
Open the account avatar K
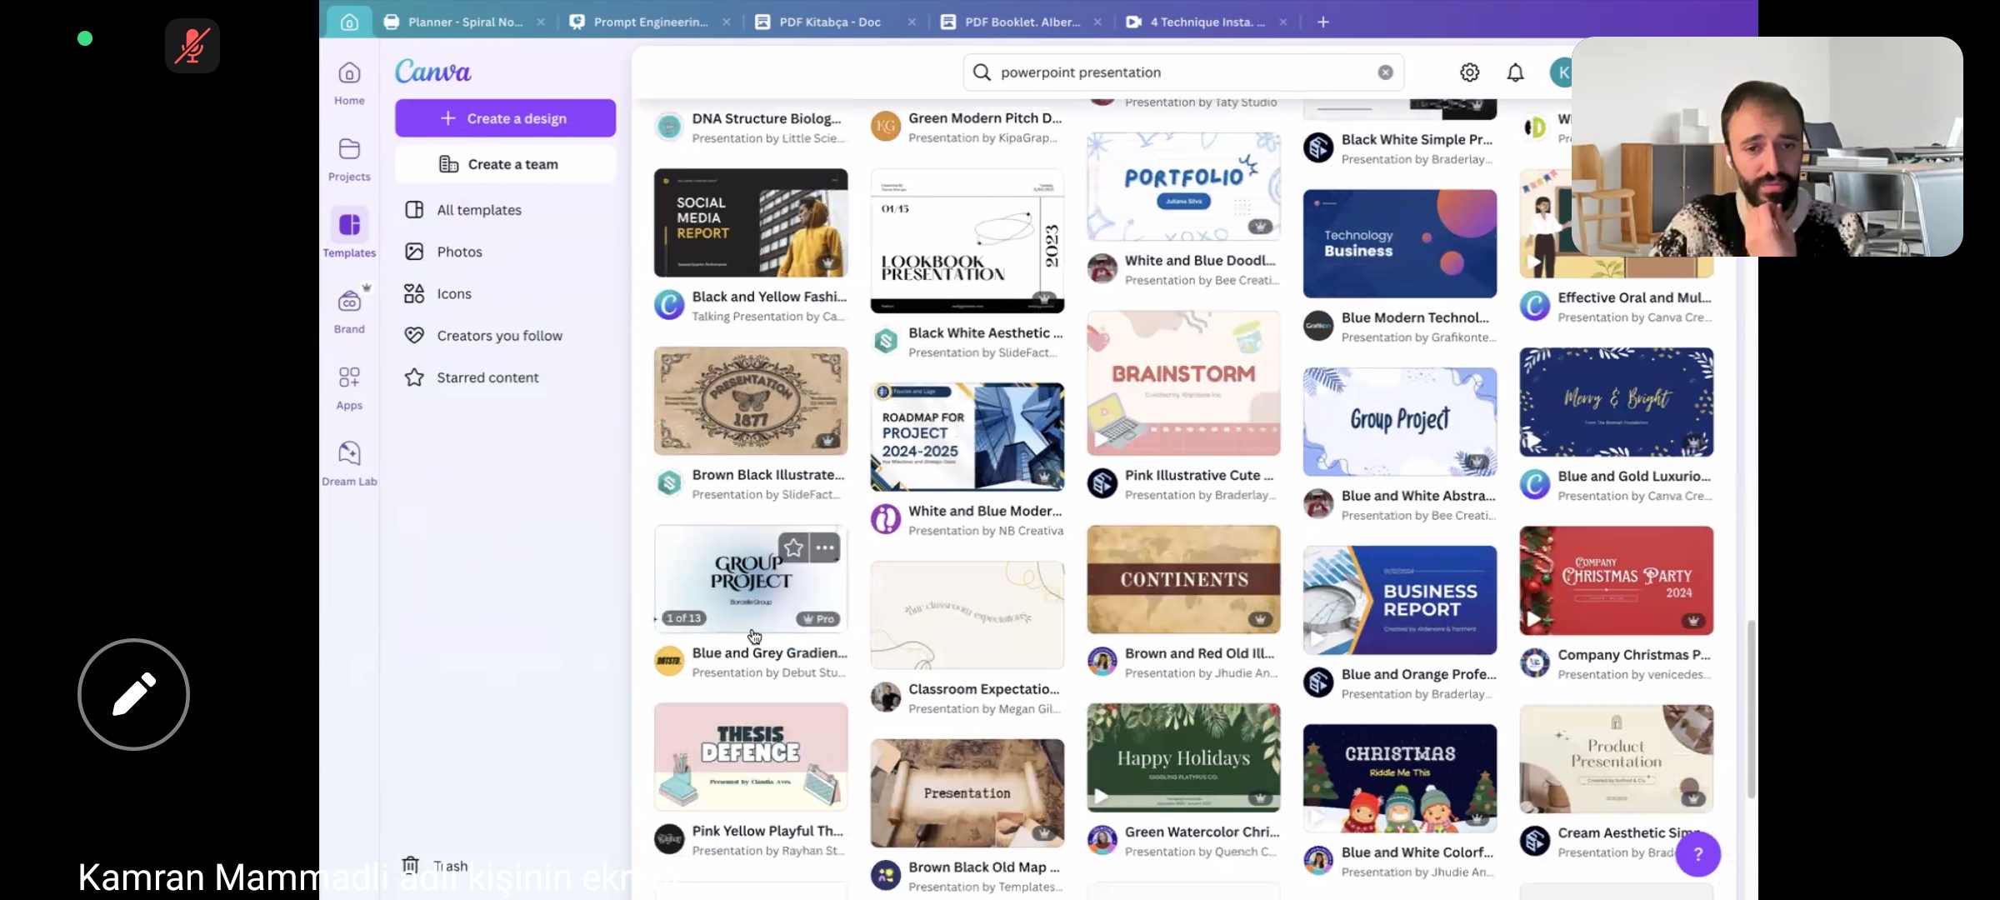click(1561, 72)
